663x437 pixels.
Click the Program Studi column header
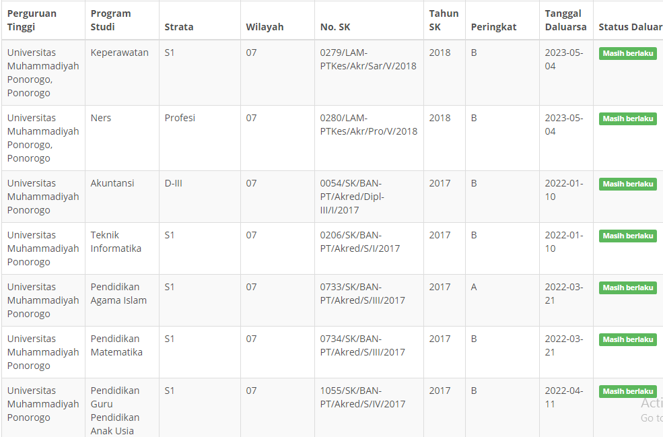pos(111,20)
